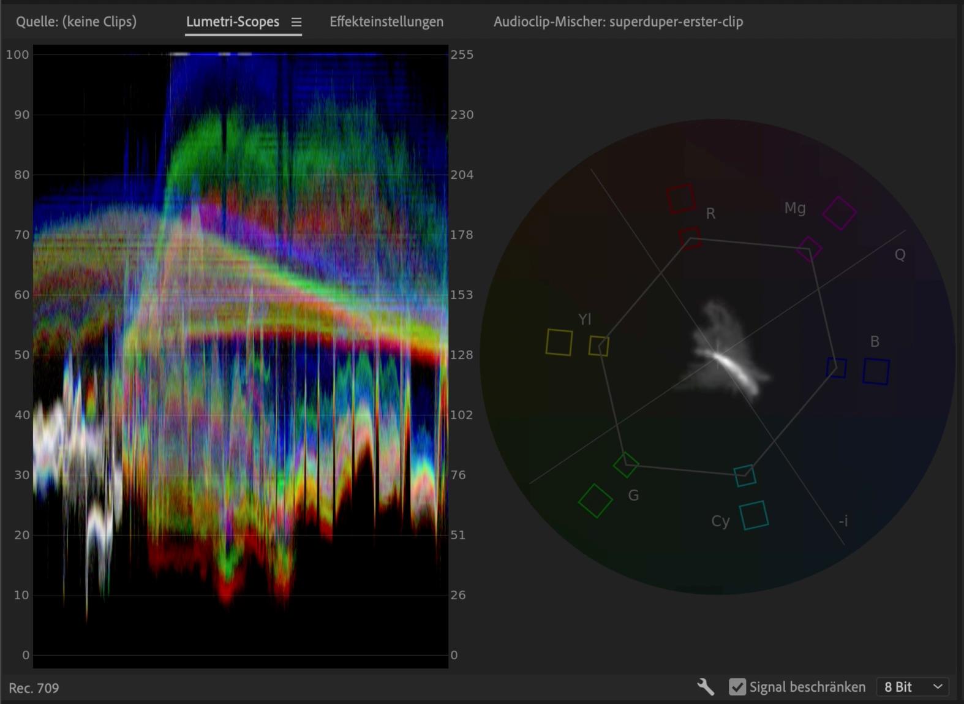Click the Signal beschränken label text
The height and width of the screenshot is (704, 964).
[x=807, y=687]
